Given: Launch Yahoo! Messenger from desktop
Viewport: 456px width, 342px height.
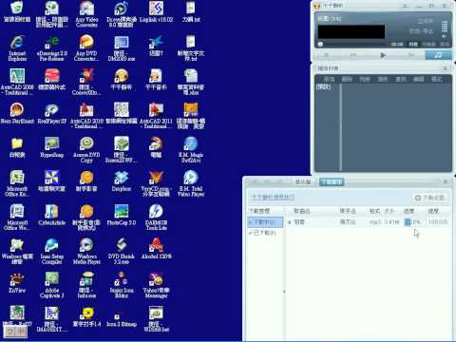Looking at the screenshot, I should pyautogui.click(x=156, y=286).
